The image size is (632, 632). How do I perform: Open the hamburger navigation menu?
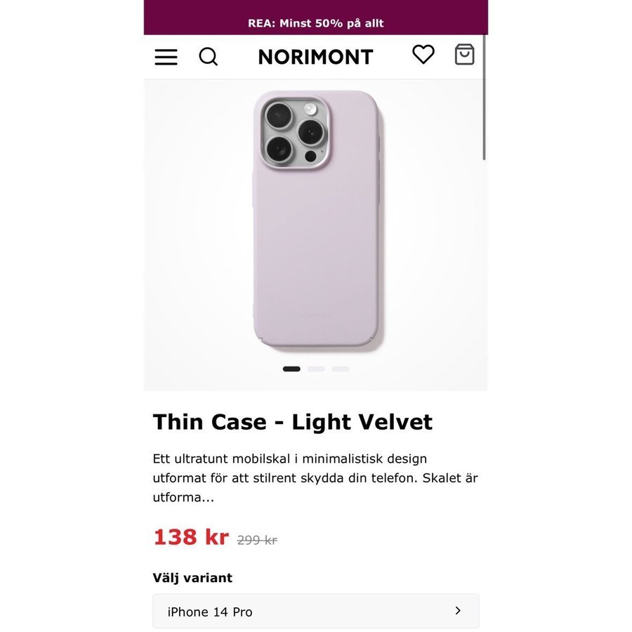(x=166, y=57)
